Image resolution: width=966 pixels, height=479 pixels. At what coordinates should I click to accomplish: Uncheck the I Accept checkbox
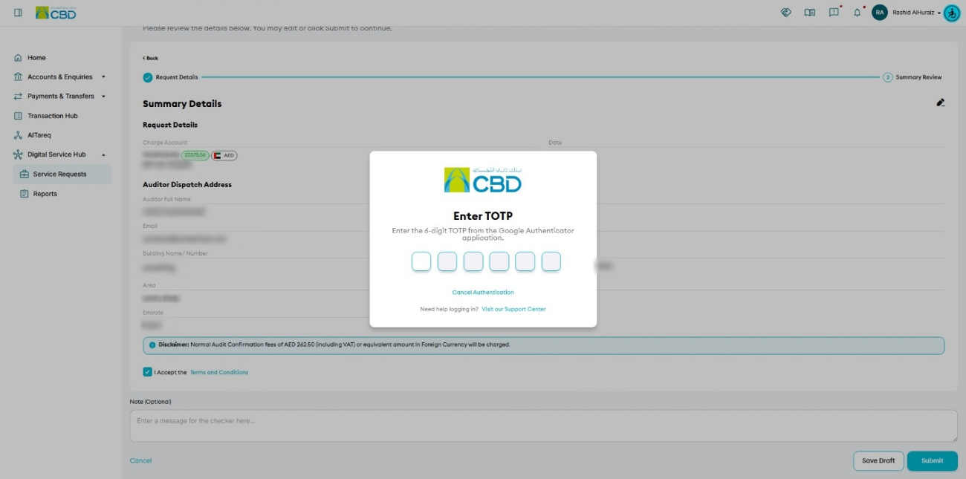(x=147, y=372)
